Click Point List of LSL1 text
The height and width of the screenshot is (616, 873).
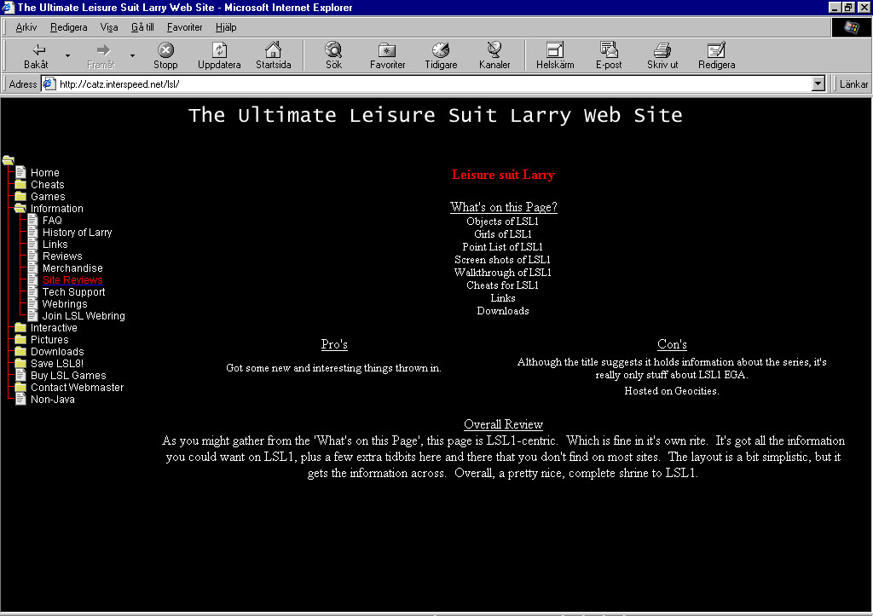503,246
